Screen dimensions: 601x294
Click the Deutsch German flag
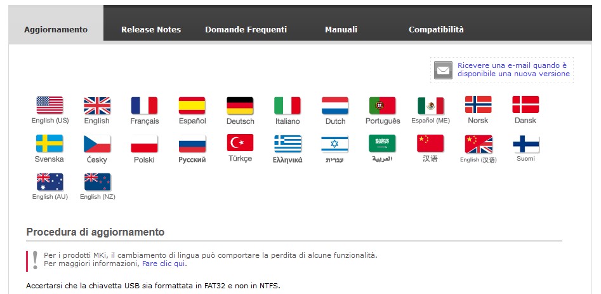tap(240, 106)
